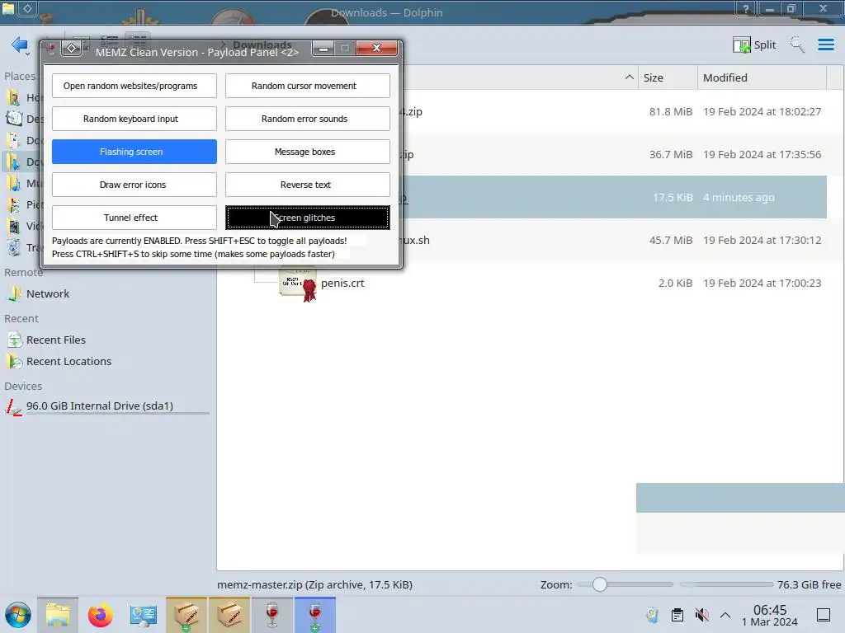Click the selected 17.5 KiB file row
Image resolution: width=845 pixels, height=633 pixels.
(614, 197)
